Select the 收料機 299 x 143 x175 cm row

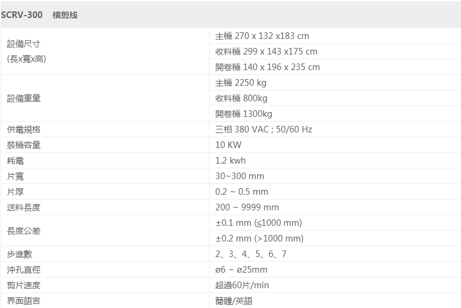[335, 52]
